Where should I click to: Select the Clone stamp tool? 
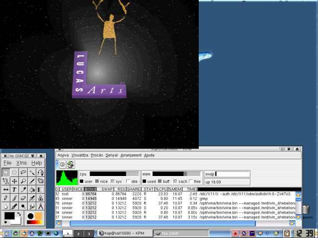41,198
